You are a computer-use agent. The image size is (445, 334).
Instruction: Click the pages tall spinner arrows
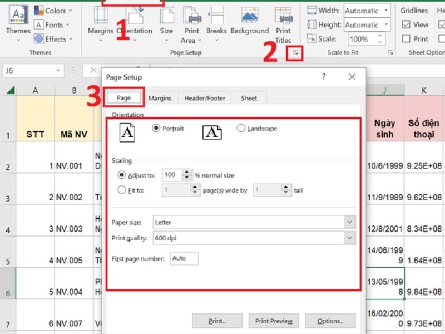(286, 190)
